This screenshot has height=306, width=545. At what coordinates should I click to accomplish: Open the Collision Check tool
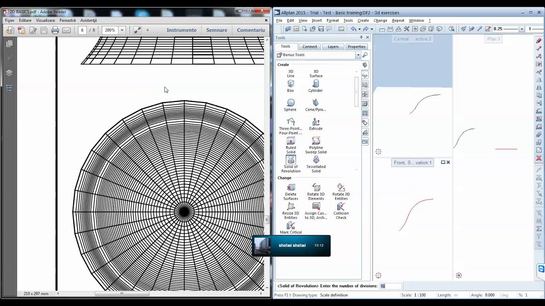pos(341,211)
